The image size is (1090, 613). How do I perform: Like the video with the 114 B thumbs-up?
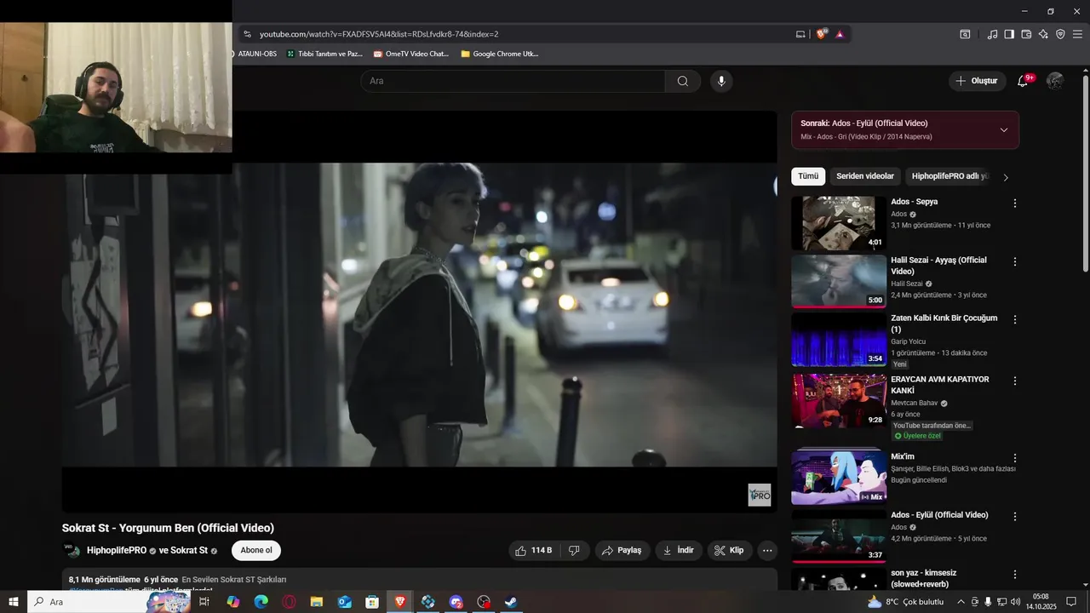coord(534,551)
